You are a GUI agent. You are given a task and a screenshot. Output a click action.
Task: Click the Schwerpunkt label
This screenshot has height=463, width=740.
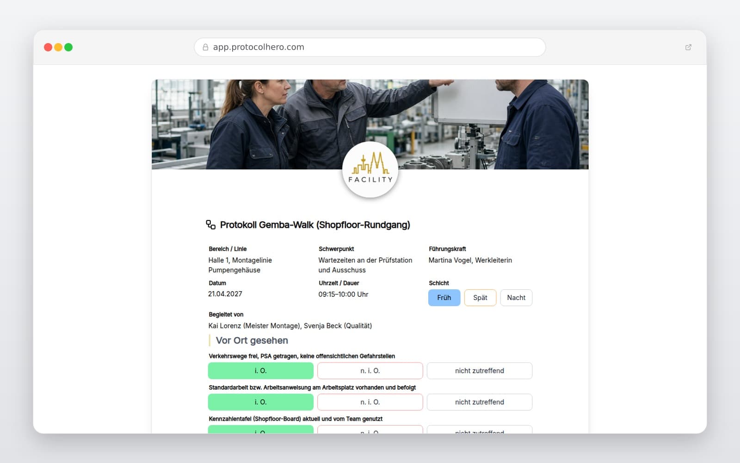tap(336, 249)
